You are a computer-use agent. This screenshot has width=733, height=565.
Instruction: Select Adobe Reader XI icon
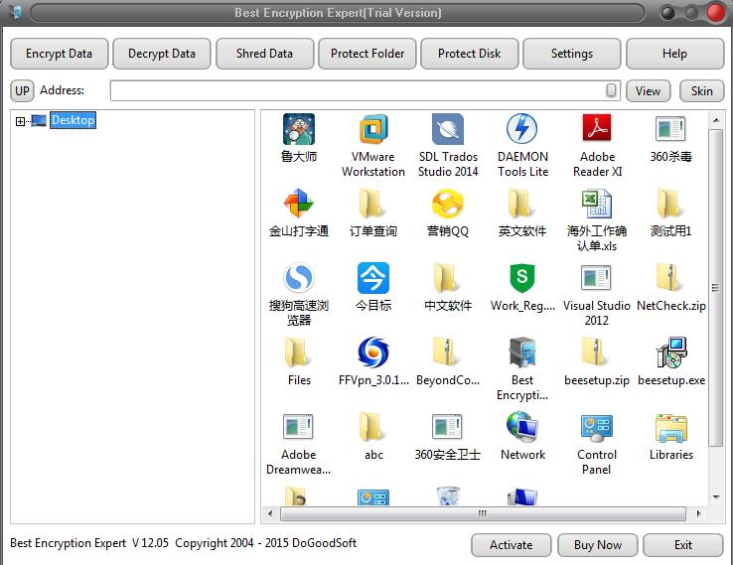point(597,129)
